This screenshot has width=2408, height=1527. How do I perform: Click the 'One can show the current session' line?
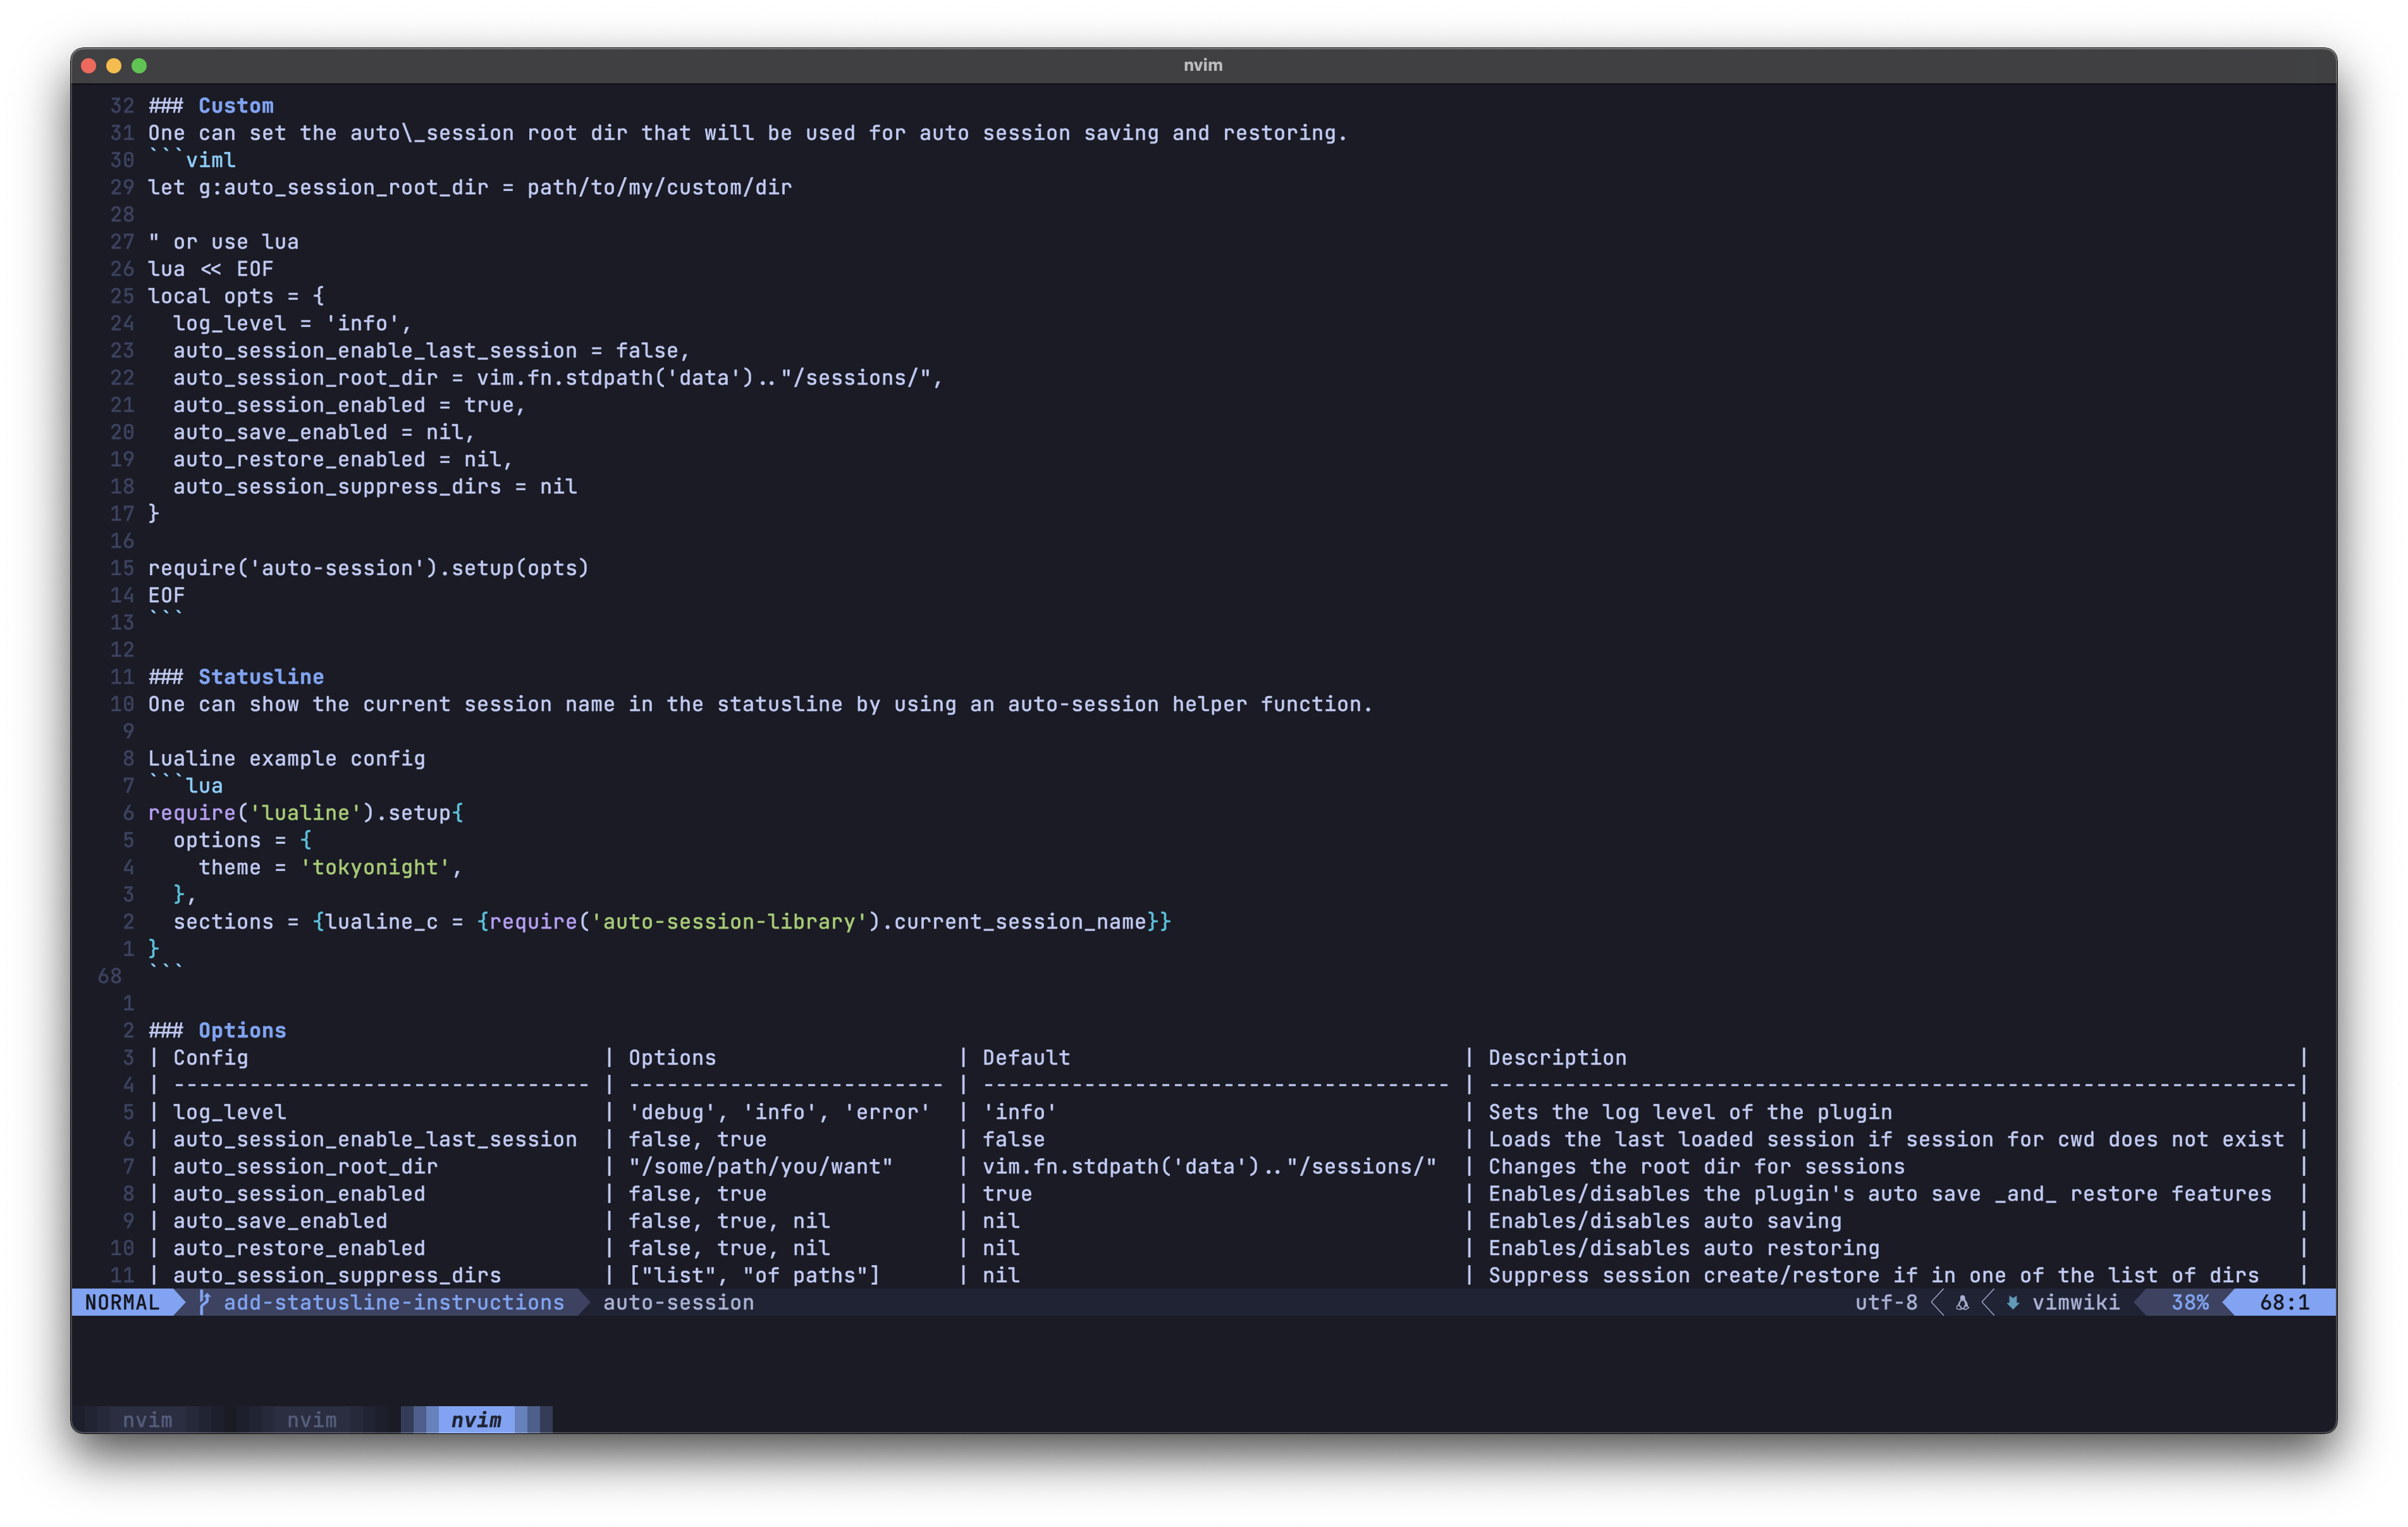click(x=760, y=705)
